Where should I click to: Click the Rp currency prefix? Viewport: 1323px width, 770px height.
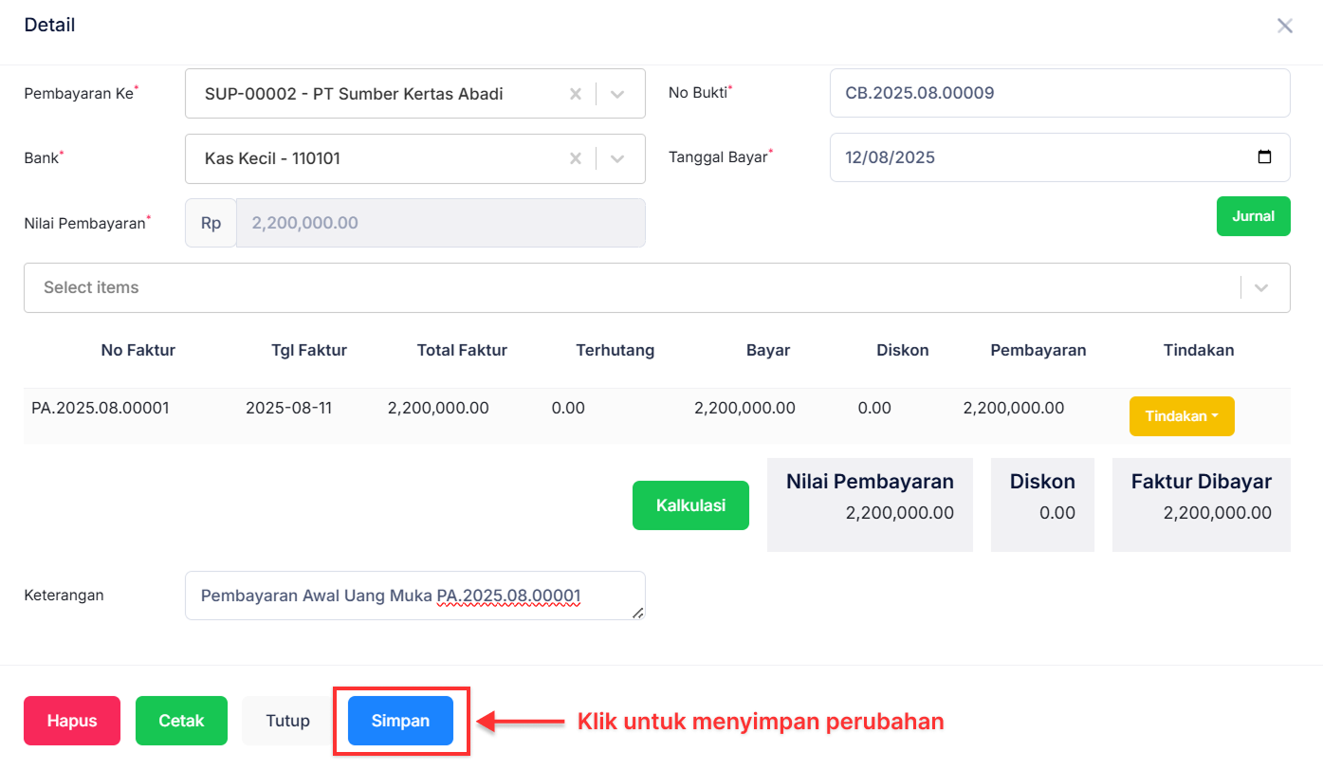click(210, 222)
